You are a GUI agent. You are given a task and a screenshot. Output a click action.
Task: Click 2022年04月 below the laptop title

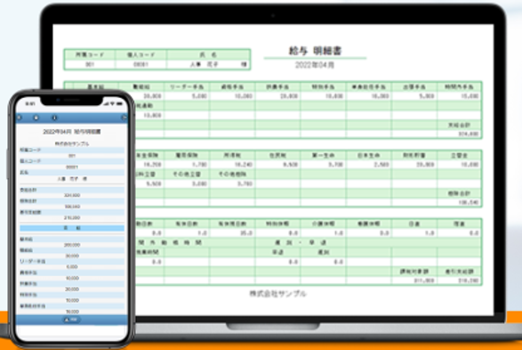coord(315,65)
